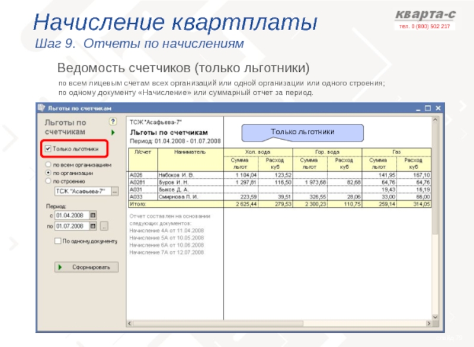Click horizontal scroll right arrow
This screenshot has width=474, height=347.
click(428, 323)
